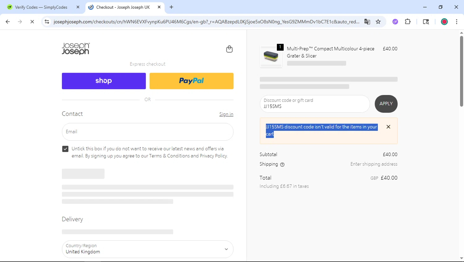The image size is (464, 262).
Task: Minimize the Chrome window
Action: pyautogui.click(x=425, y=7)
